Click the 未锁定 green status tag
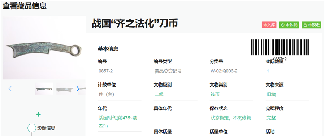Screen dimensions: 325x137 pos(311,25)
